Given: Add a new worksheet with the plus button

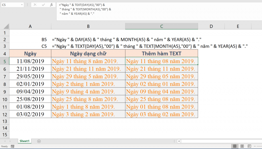Looking at the screenshot, I should (39, 141).
